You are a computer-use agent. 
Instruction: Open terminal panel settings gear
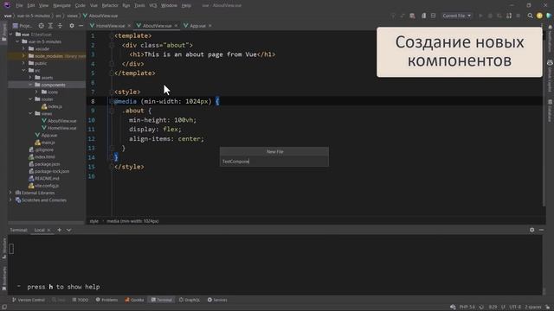(x=531, y=230)
